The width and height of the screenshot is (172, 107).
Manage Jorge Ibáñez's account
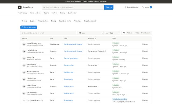click(145, 65)
